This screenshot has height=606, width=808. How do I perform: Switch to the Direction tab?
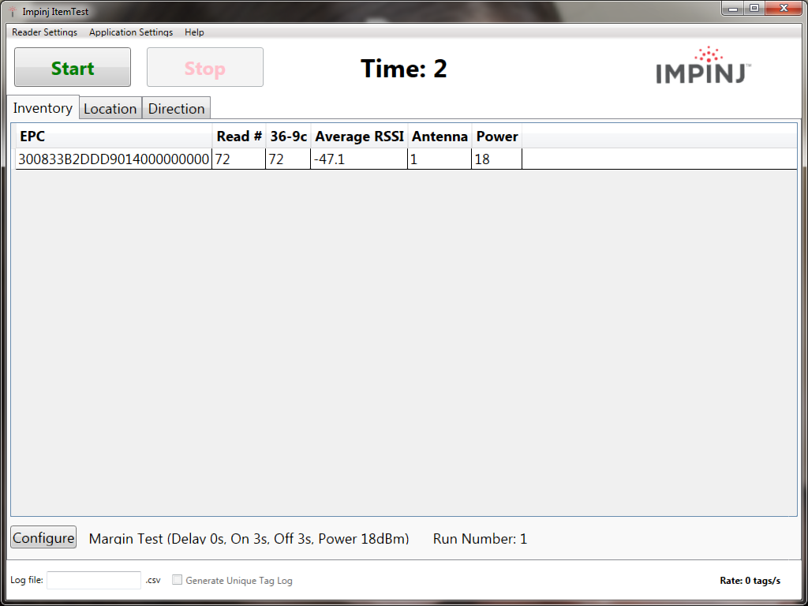tap(176, 108)
